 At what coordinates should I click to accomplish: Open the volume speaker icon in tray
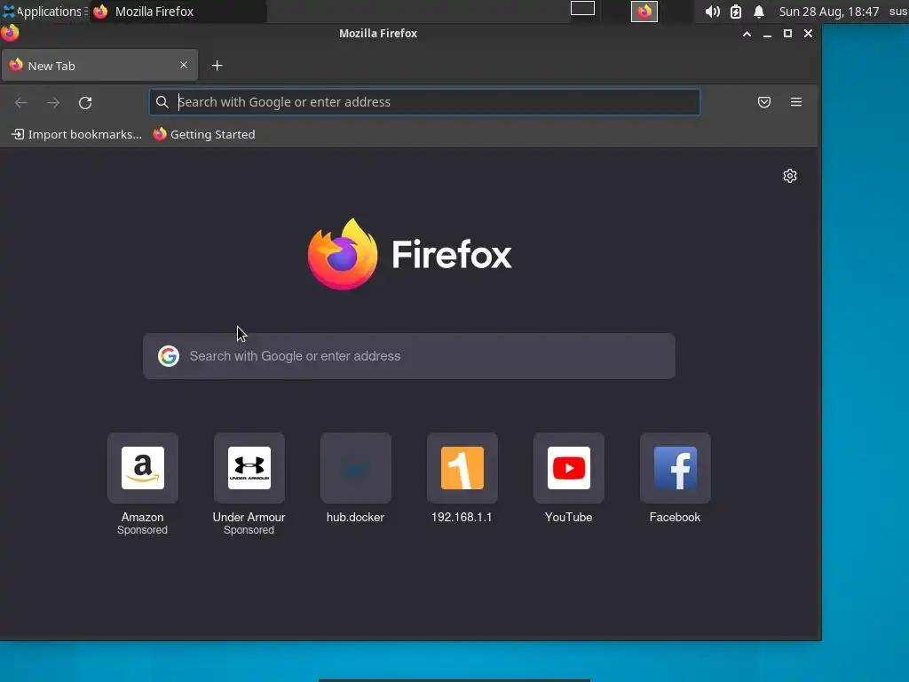tap(713, 12)
